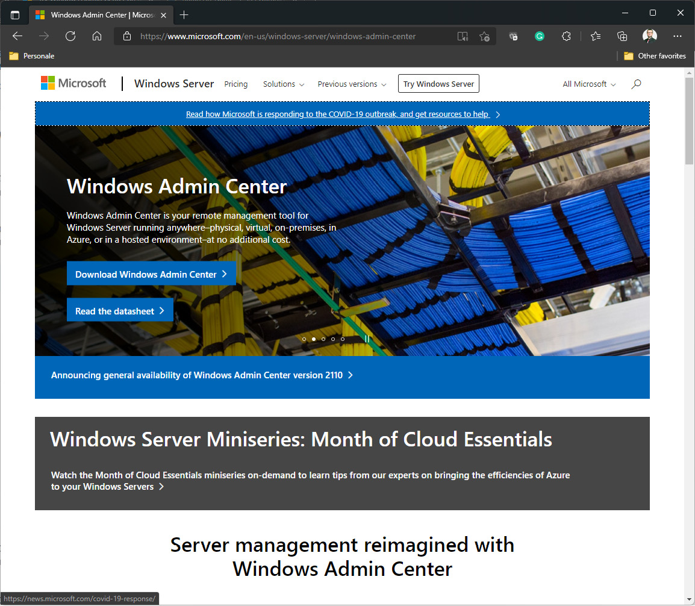Image resolution: width=695 pixels, height=606 pixels.
Task: Click the Microsoft logo
Action: coord(73,83)
